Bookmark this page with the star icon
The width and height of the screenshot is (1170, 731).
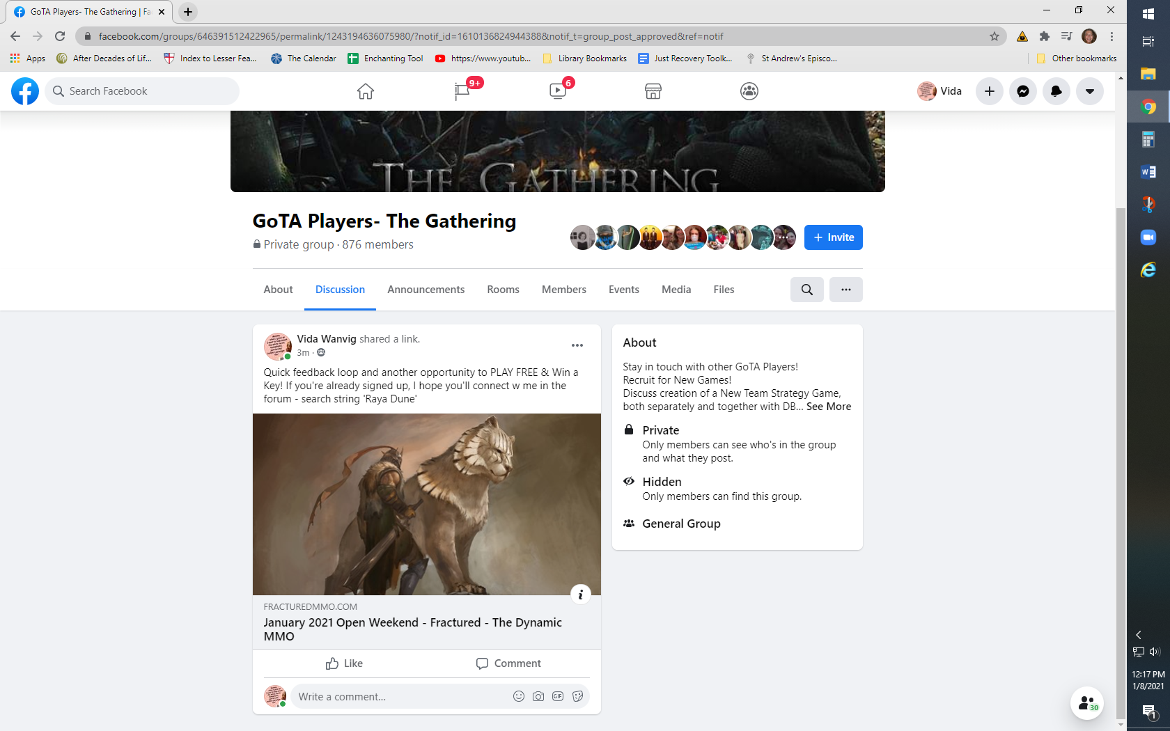tap(994, 36)
